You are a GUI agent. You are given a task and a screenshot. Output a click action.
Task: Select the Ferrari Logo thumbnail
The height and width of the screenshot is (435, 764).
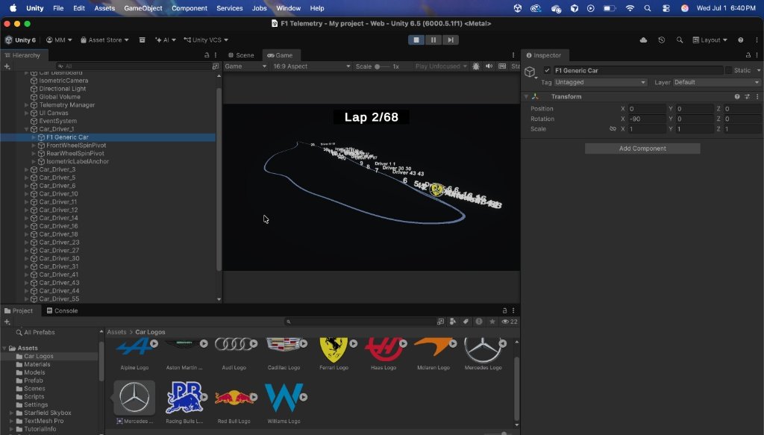pyautogui.click(x=334, y=351)
